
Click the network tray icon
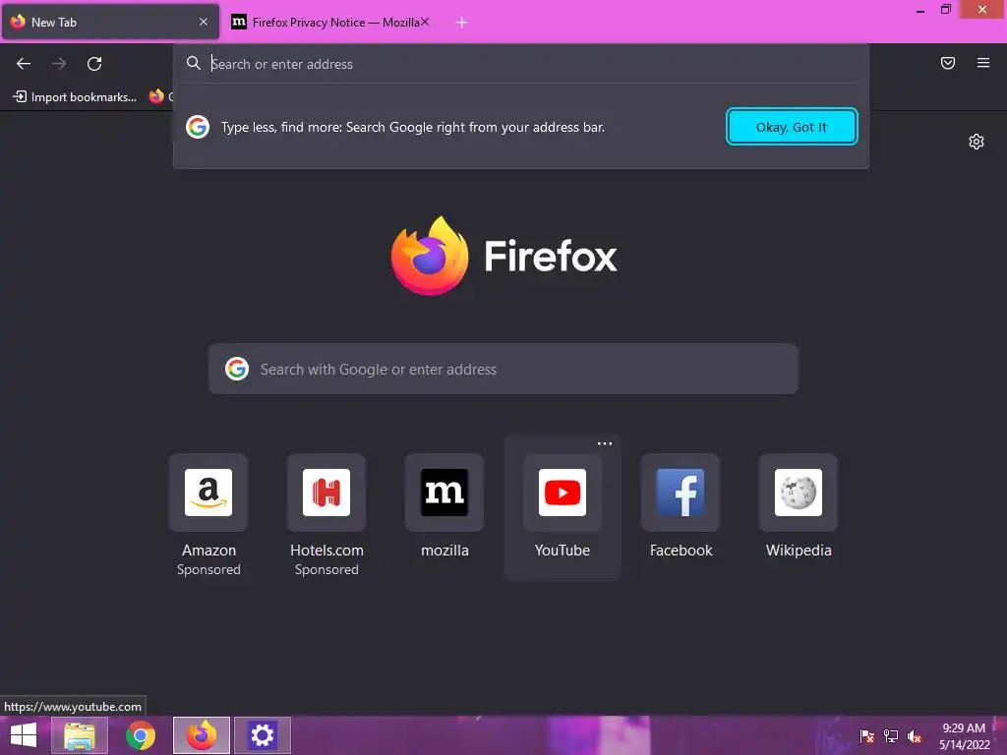[x=891, y=735]
